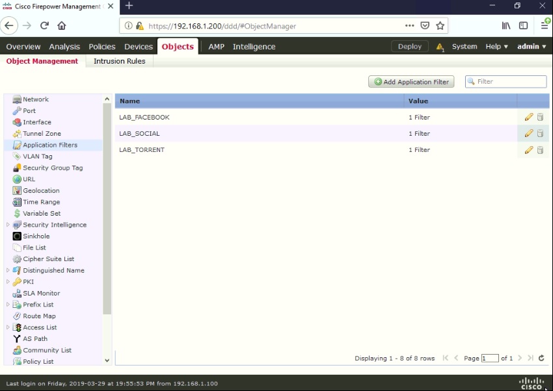The image size is (553, 391).
Task: Click the Security Group Tag icon
Action: (x=16, y=168)
